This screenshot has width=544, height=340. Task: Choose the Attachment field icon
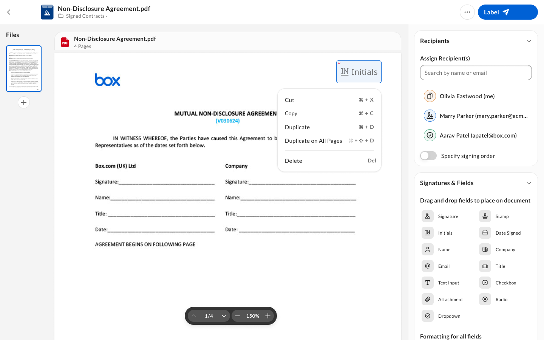(428, 299)
